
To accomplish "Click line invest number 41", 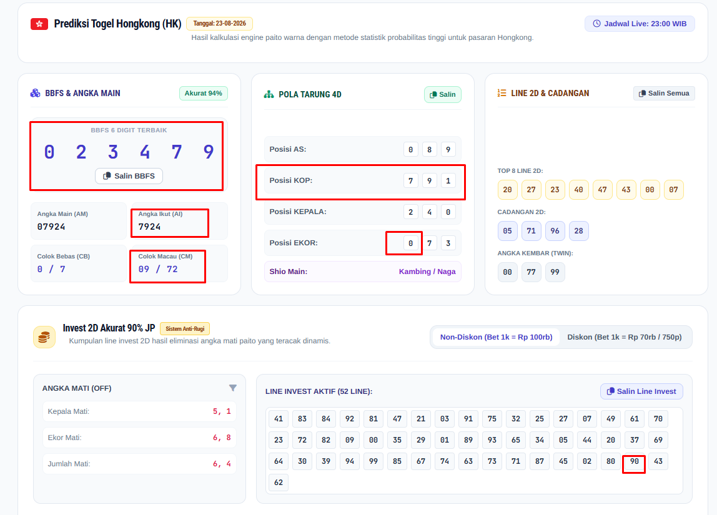I will (x=279, y=419).
